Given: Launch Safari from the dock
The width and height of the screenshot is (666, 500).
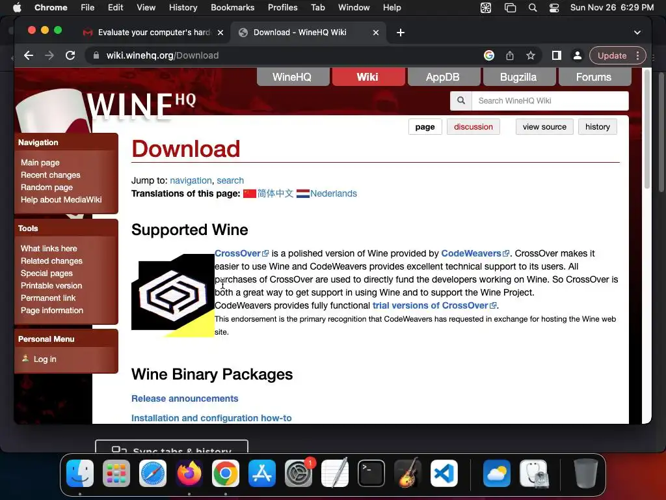Looking at the screenshot, I should click(x=152, y=473).
